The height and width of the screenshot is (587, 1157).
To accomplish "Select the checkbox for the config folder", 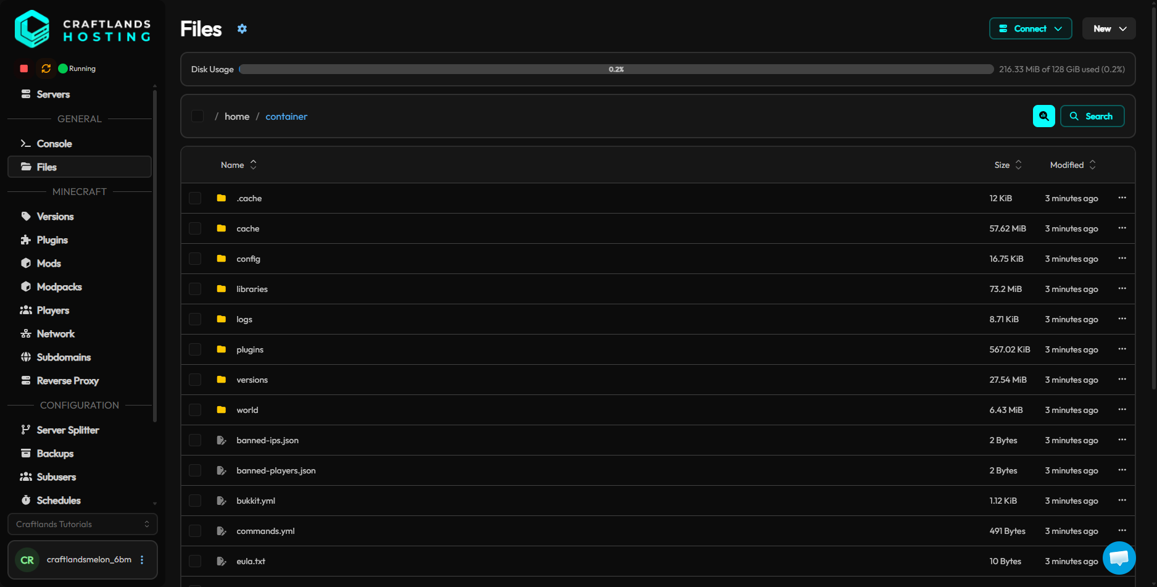I will click(x=195, y=259).
